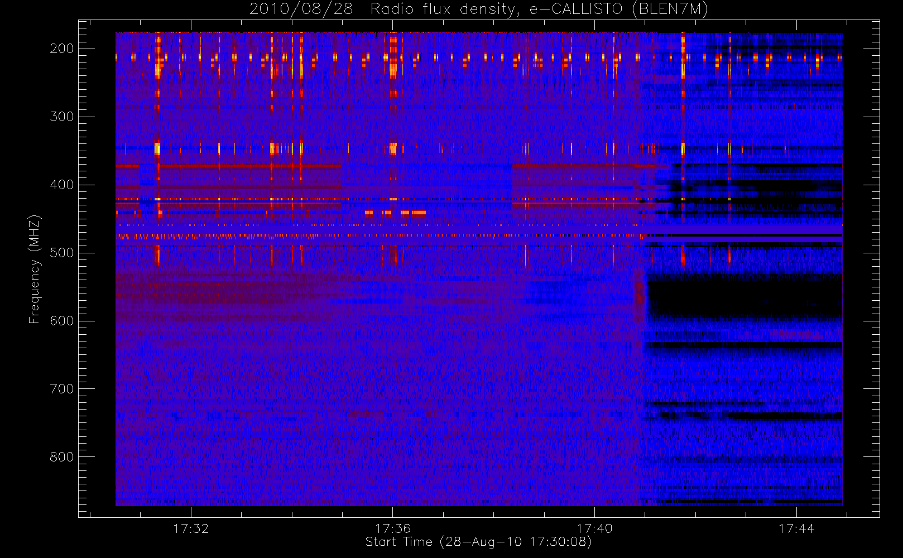Click the 500 frequency tick label
The width and height of the screenshot is (903, 558).
(61, 253)
